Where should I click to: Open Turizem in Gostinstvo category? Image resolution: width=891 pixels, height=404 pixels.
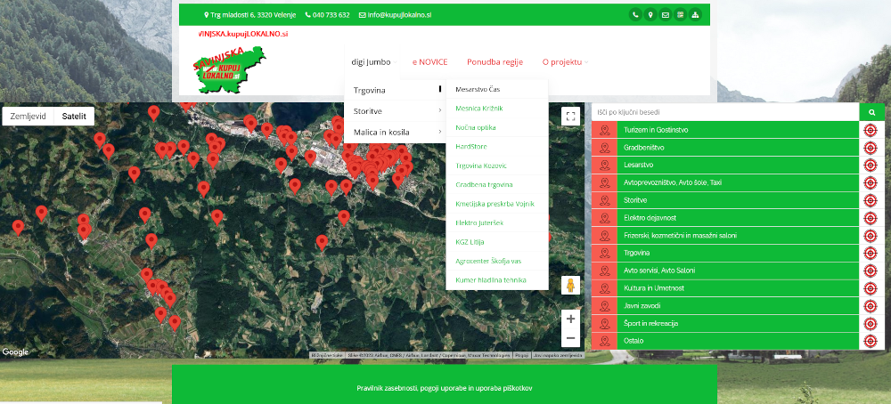[x=738, y=130]
